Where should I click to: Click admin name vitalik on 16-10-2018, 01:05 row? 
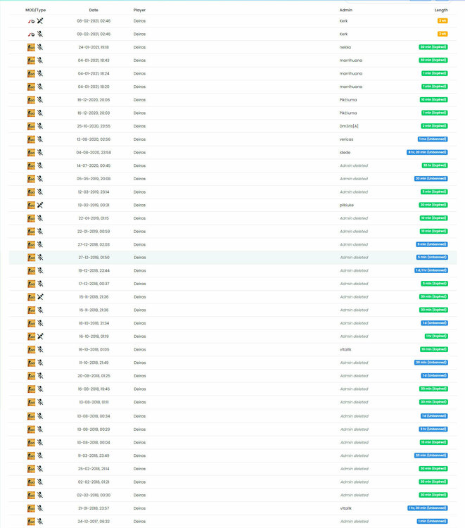tap(346, 350)
